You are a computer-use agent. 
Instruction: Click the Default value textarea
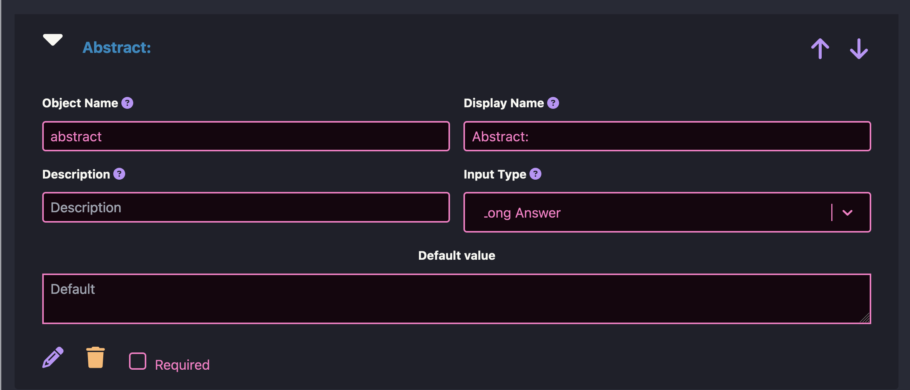[x=456, y=299]
